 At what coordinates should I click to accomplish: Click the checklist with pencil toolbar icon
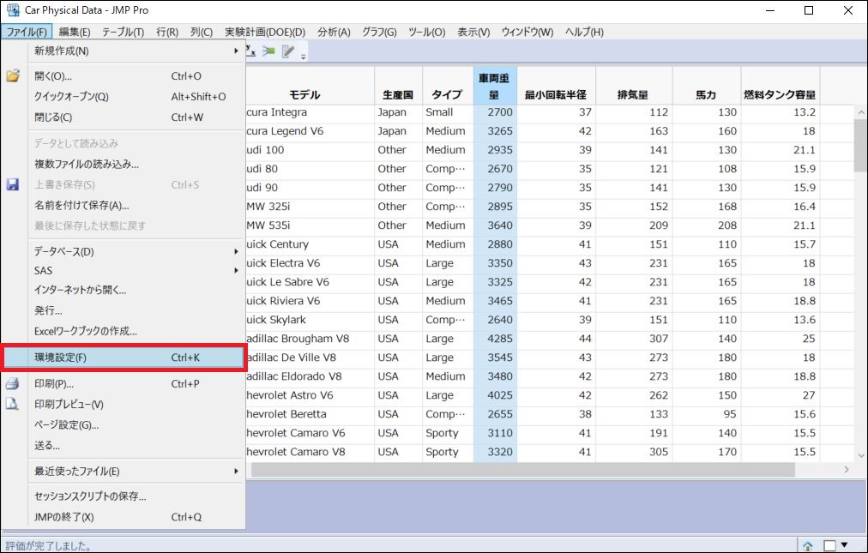(x=288, y=51)
